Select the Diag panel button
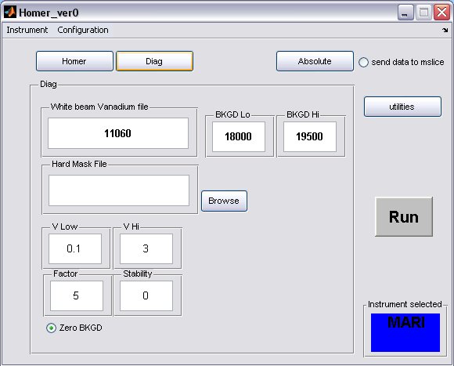Viewport: 454px width, 366px height. click(x=154, y=61)
